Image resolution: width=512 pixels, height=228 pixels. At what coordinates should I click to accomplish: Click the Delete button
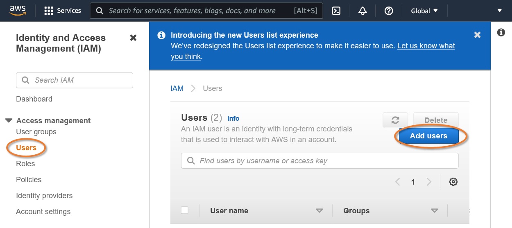click(x=436, y=120)
